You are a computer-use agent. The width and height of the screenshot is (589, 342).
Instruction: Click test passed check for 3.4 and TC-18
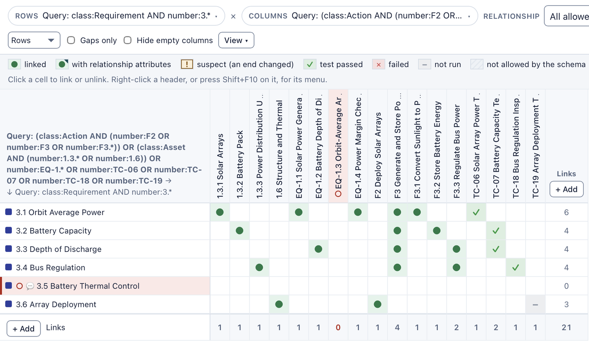515,267
